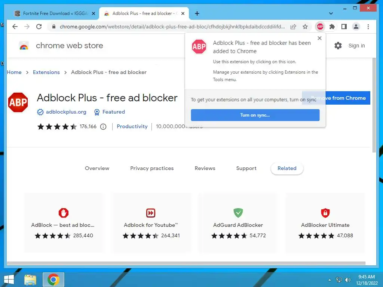Screen dimensions: 383x287
Task: Show hidden system tray icons
Action: (x=330, y=280)
